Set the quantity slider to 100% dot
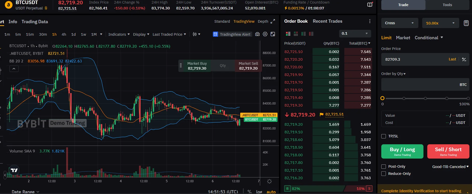 (x=468, y=98)
